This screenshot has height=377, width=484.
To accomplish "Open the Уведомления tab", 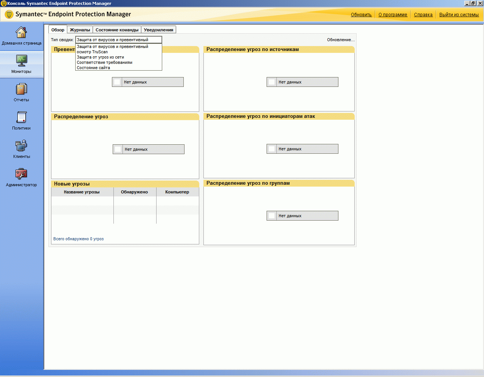I will pos(158,30).
